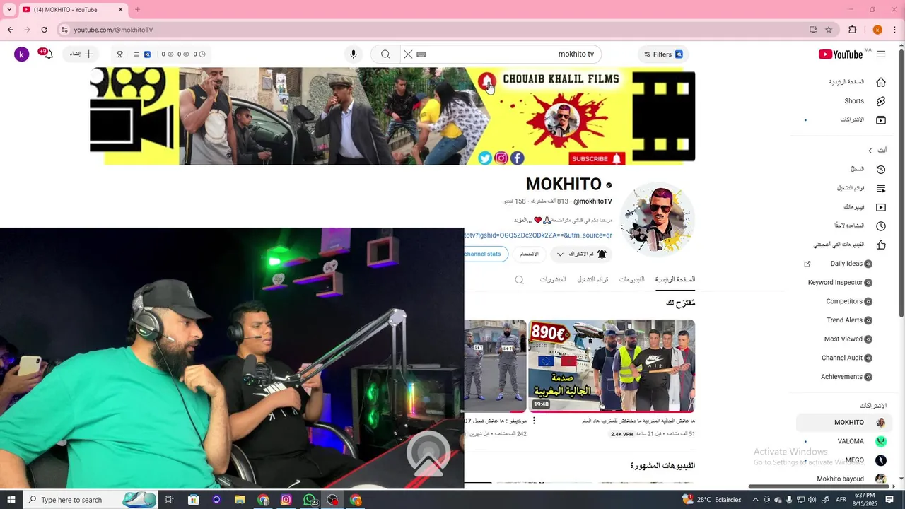Image resolution: width=905 pixels, height=509 pixels.
Task: Open vidIQ Keyword Inspector
Action: 840,283
